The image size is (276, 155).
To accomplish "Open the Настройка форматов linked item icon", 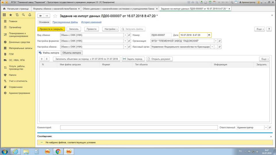I will click(129, 41).
